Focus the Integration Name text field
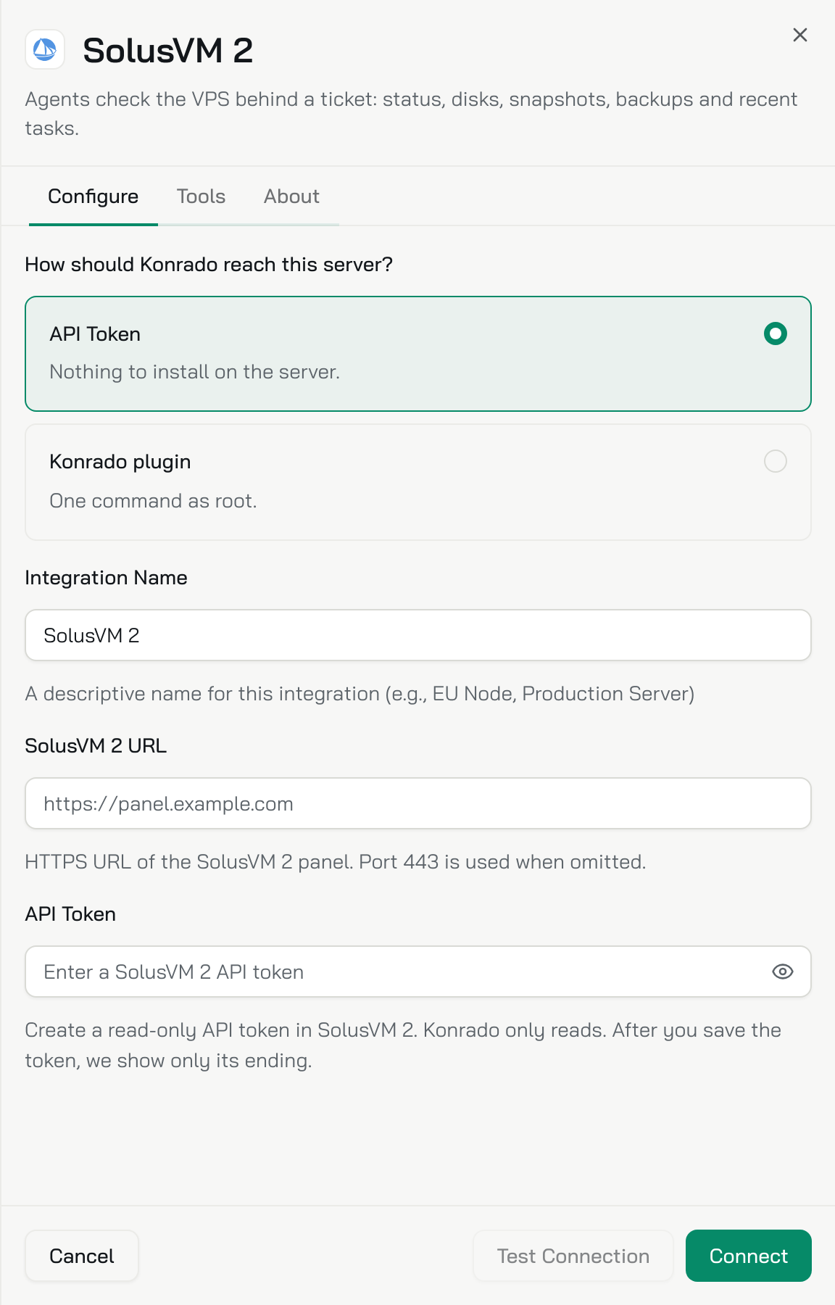Image resolution: width=835 pixels, height=1305 pixels. [417, 635]
